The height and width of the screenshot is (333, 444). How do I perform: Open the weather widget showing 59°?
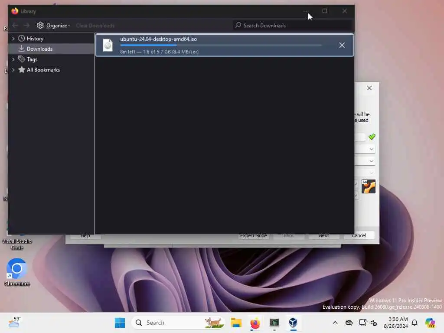14,322
